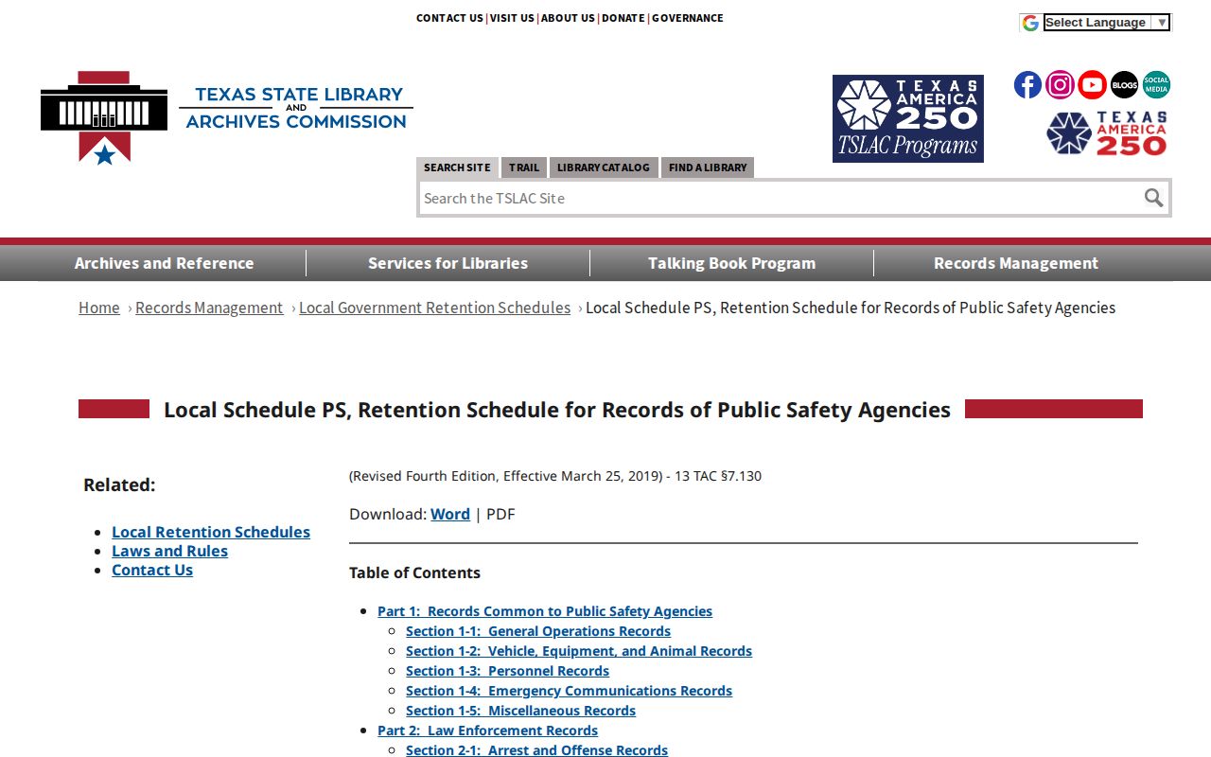Go to Contact Us in top bar
The height and width of the screenshot is (757, 1211).
449,18
